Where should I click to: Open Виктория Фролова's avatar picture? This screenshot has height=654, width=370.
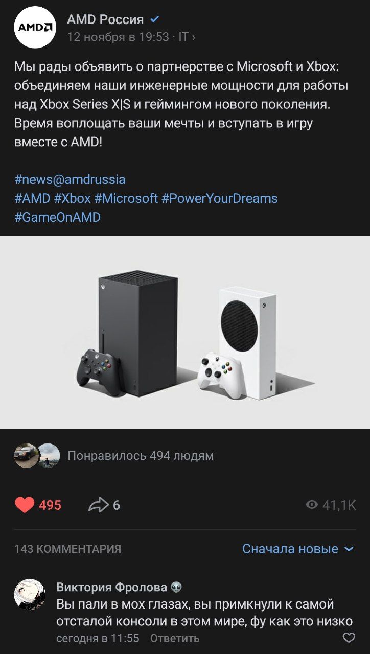[x=30, y=595]
